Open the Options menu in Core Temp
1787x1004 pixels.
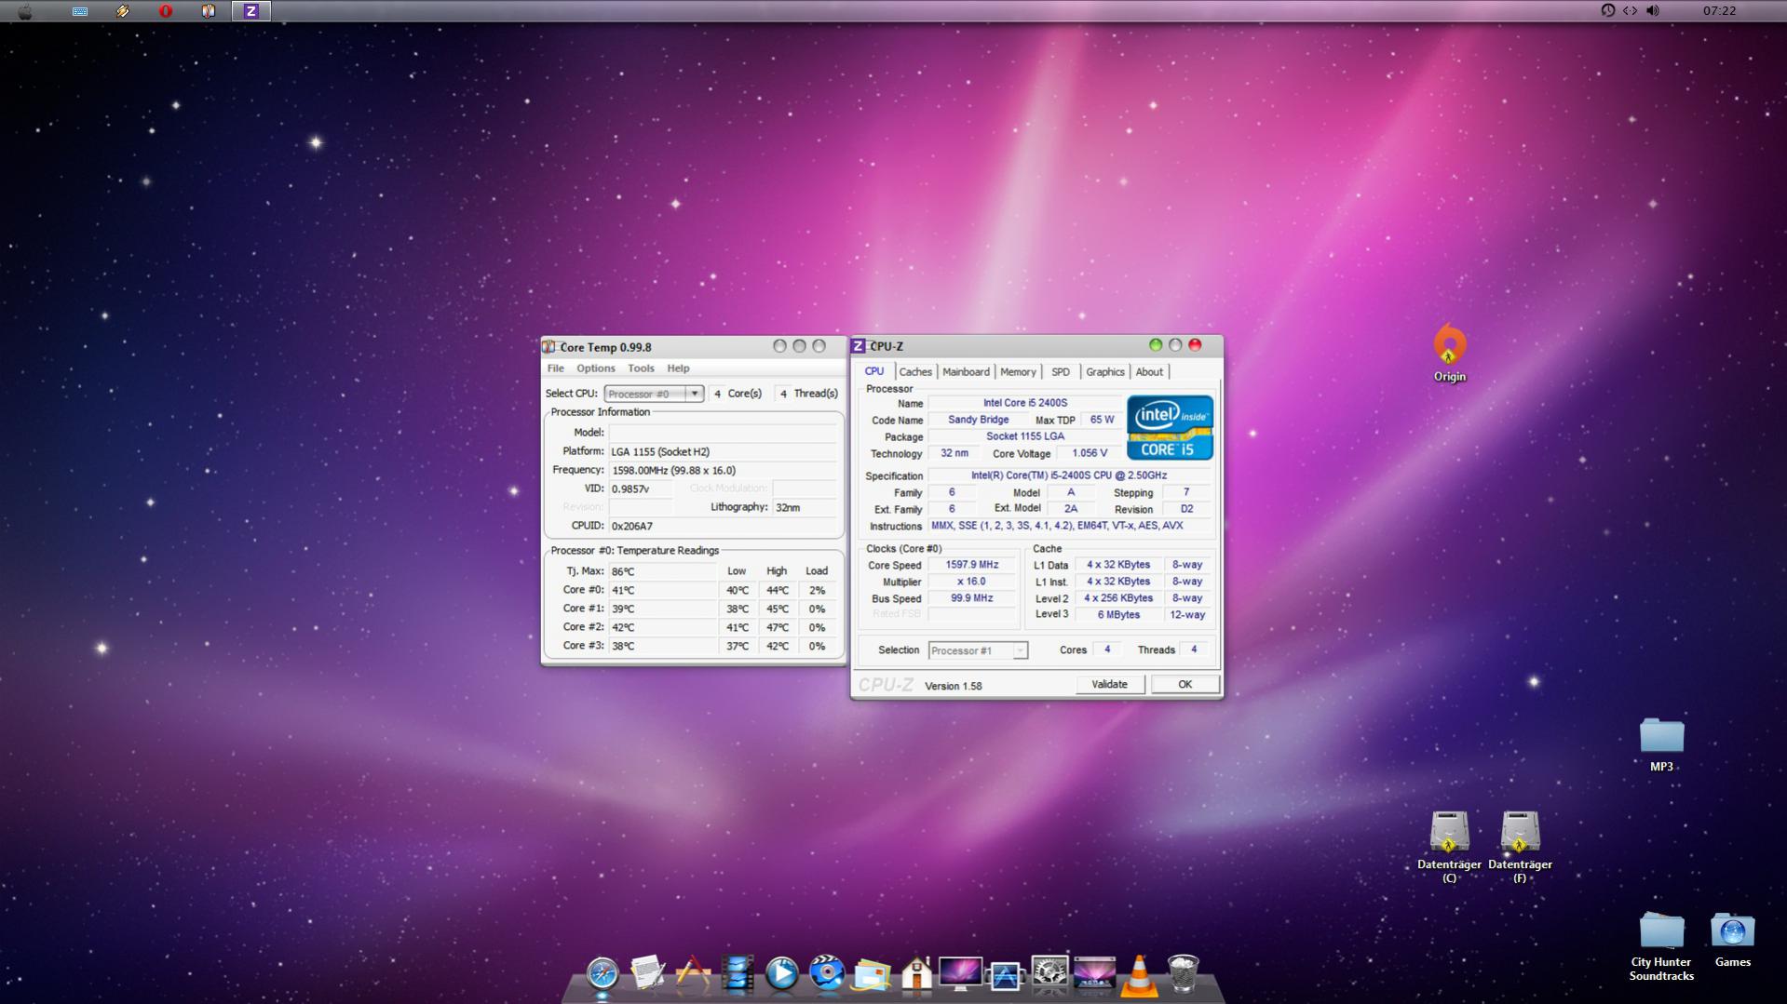pyautogui.click(x=595, y=368)
